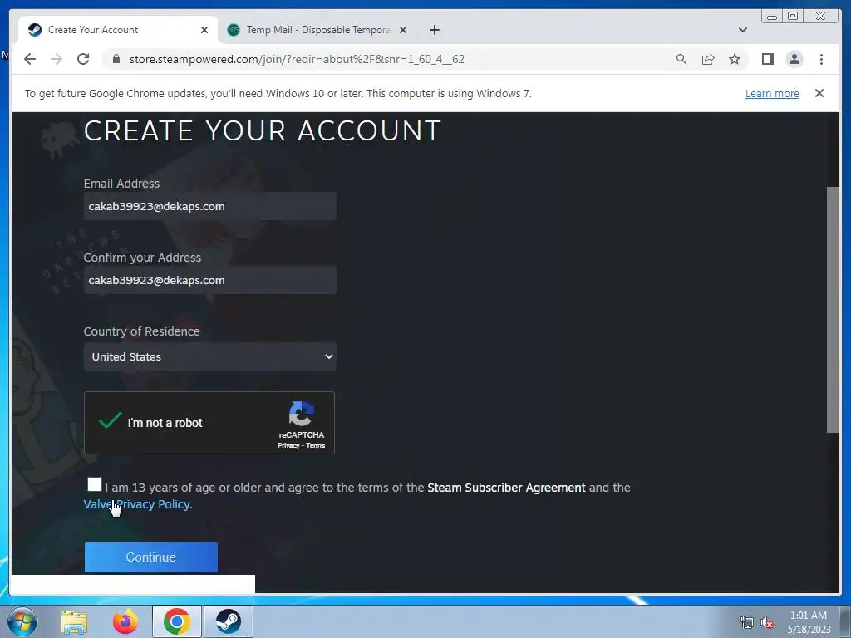The height and width of the screenshot is (638, 851).
Task: Click the Steam favicon on first tab
Action: coord(35,30)
